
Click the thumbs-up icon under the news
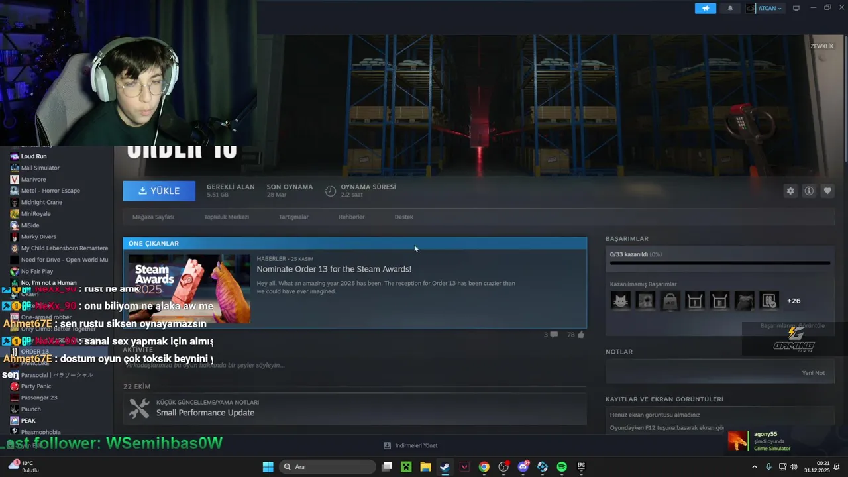point(581,335)
